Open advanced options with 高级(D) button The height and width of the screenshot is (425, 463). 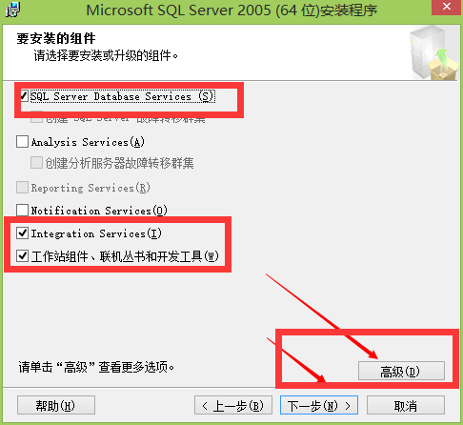[401, 371]
